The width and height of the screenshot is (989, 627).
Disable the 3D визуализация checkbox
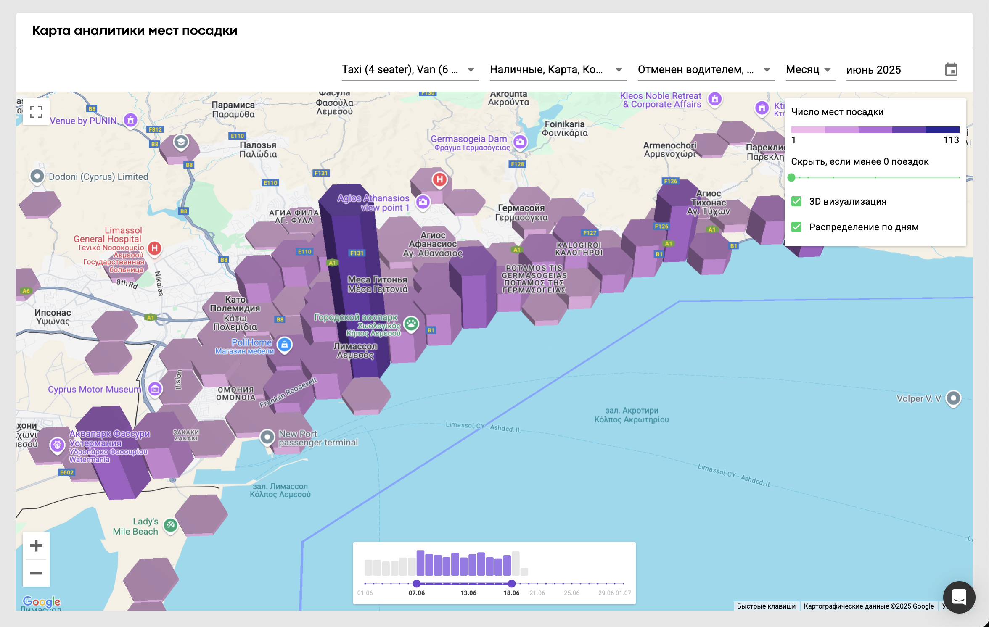[796, 201]
